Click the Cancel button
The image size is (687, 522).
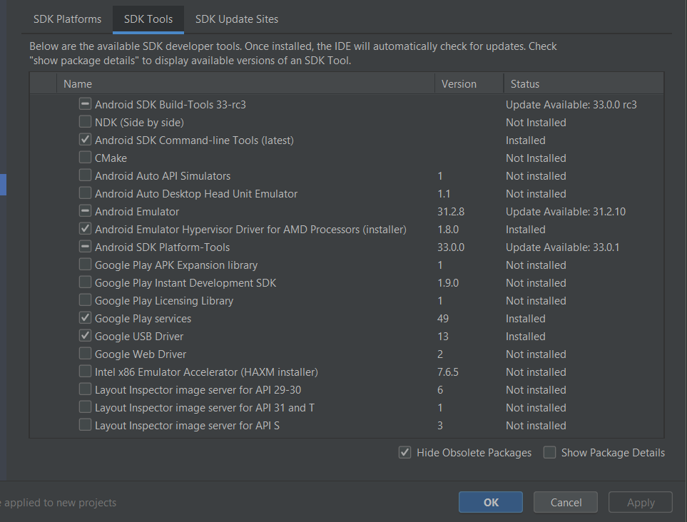pos(566,503)
